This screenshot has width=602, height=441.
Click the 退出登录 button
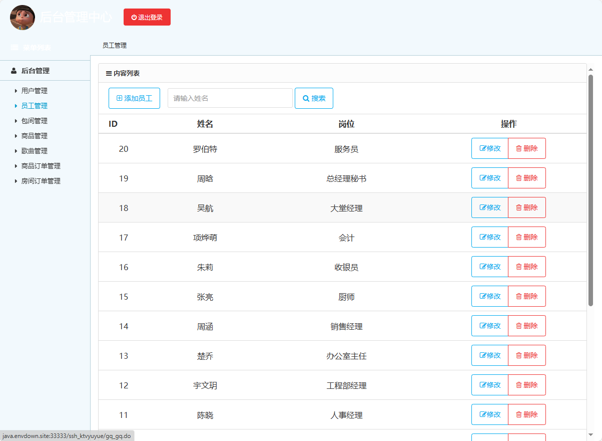147,17
